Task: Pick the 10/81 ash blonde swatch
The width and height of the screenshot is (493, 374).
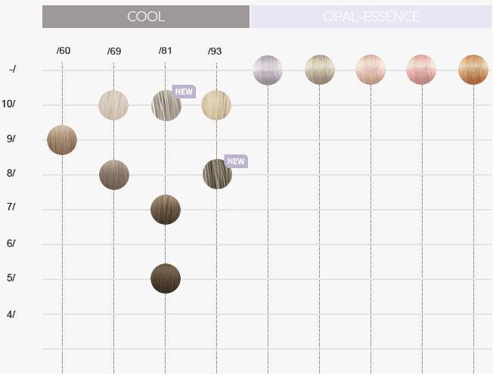Action: pos(166,105)
